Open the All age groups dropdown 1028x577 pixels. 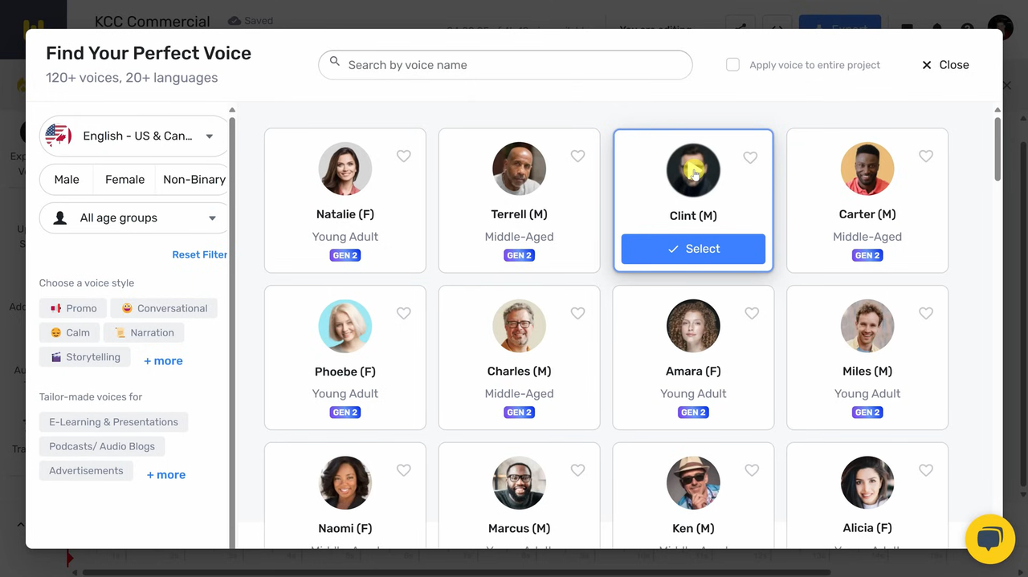(134, 218)
